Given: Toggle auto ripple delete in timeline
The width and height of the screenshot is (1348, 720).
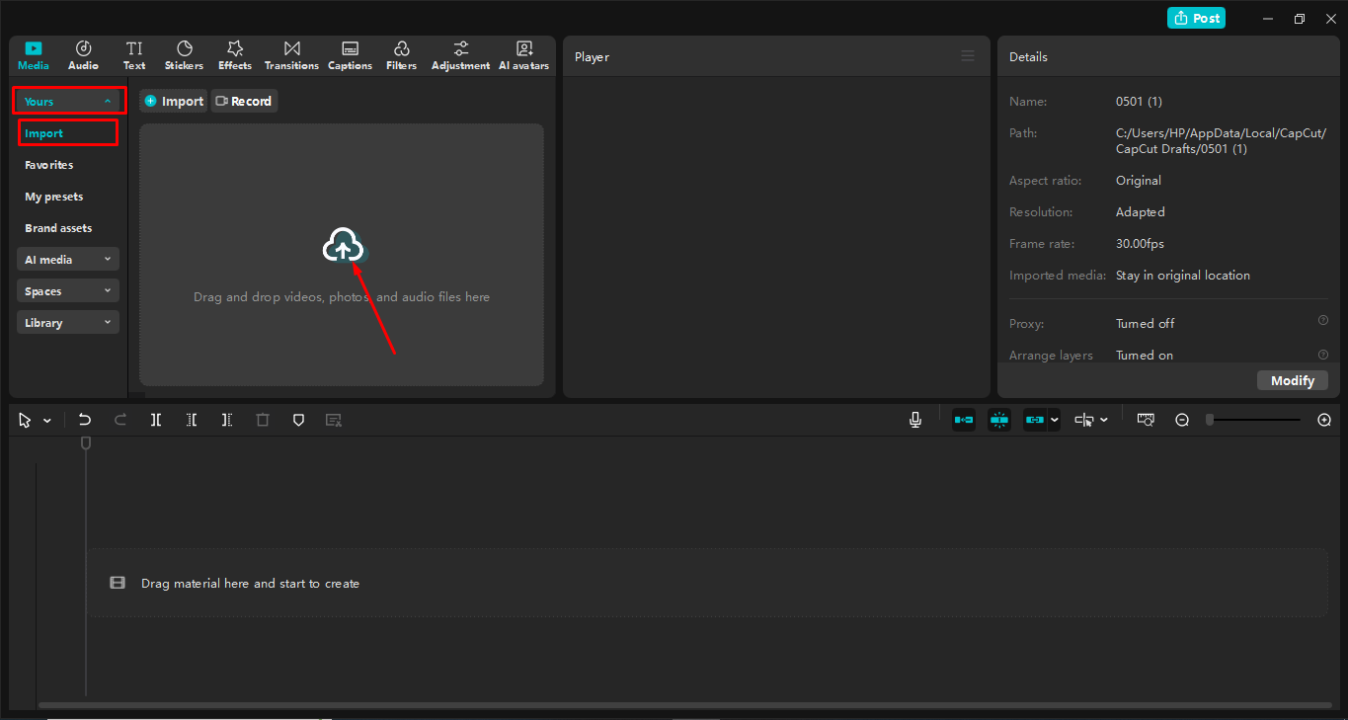Looking at the screenshot, I should click(963, 419).
